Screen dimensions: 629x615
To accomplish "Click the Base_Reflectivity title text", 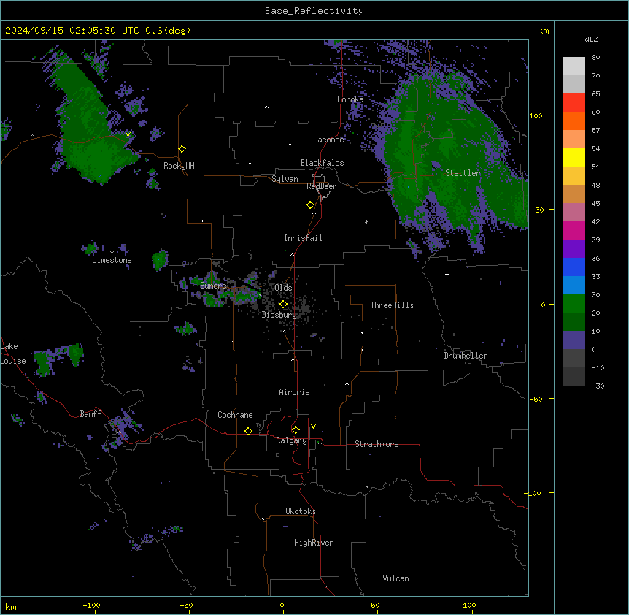I will [314, 11].
